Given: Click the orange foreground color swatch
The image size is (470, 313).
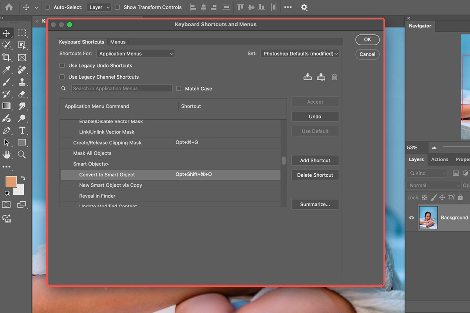Looking at the screenshot, I should (11, 182).
